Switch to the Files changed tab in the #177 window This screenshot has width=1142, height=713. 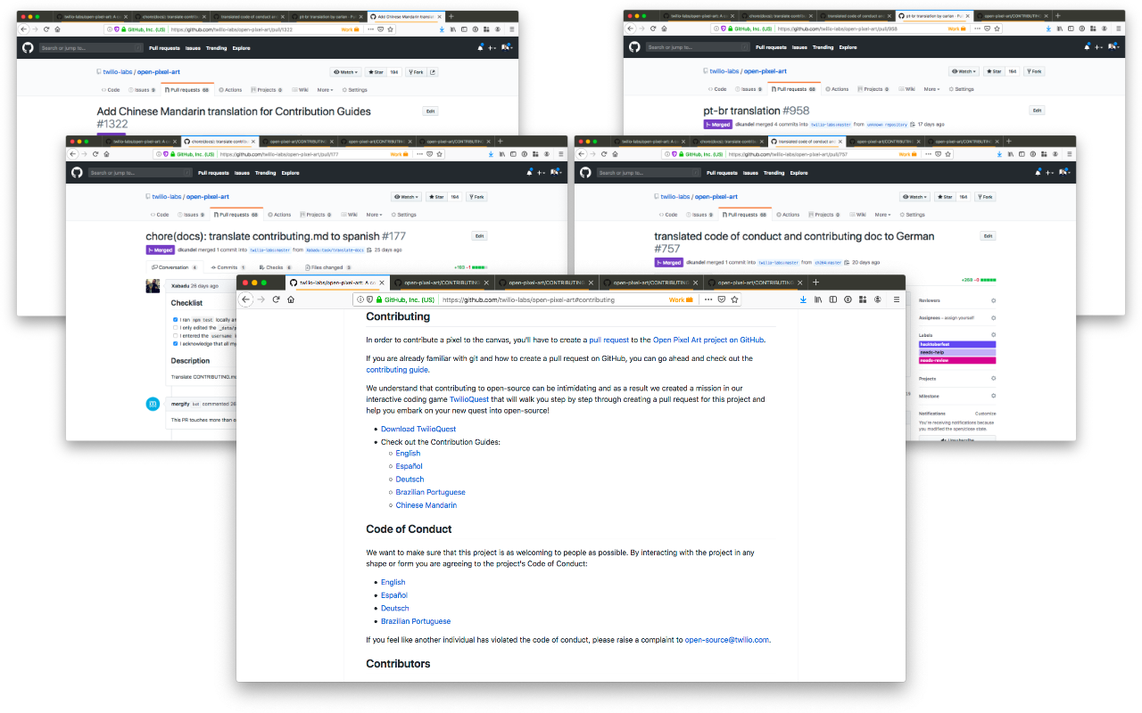(x=328, y=267)
